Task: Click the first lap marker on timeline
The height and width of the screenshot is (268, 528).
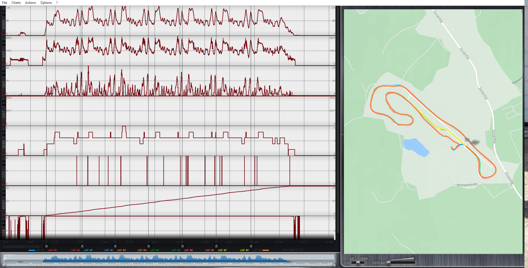Action: pos(46,247)
